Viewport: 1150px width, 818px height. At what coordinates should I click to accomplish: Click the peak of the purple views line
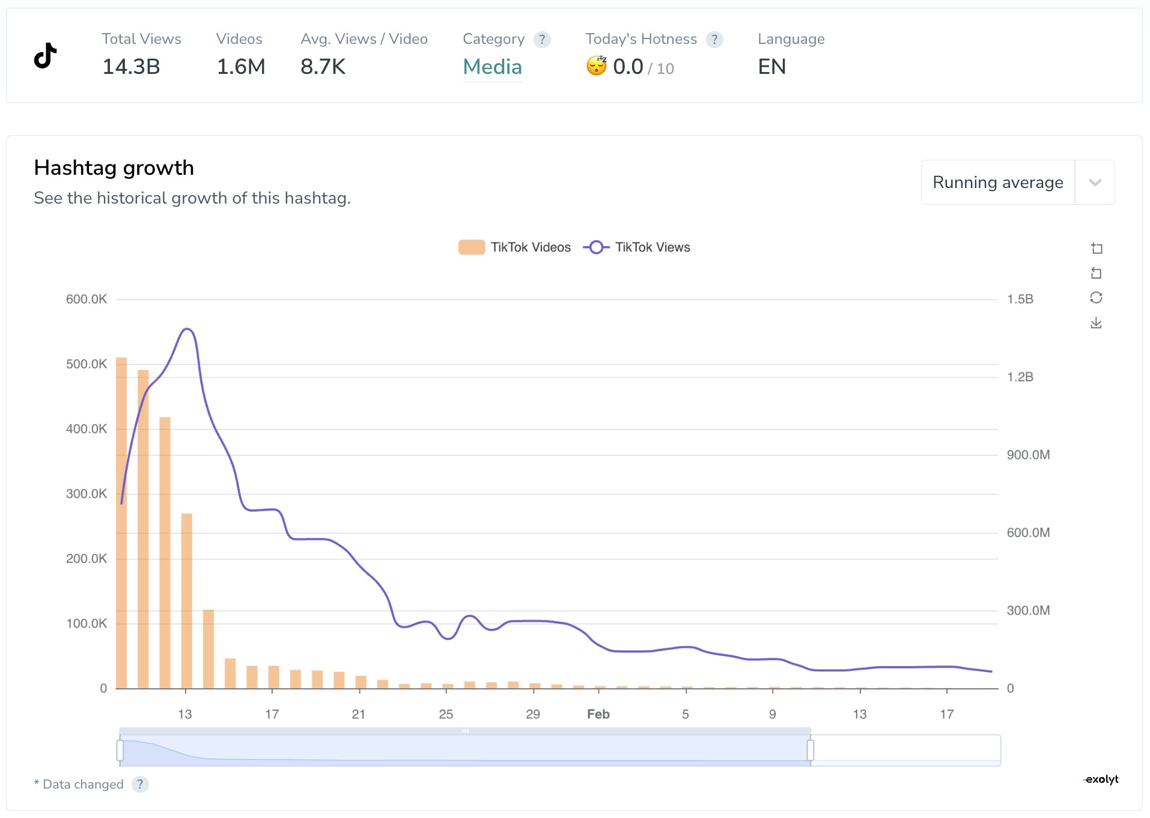coord(187,329)
